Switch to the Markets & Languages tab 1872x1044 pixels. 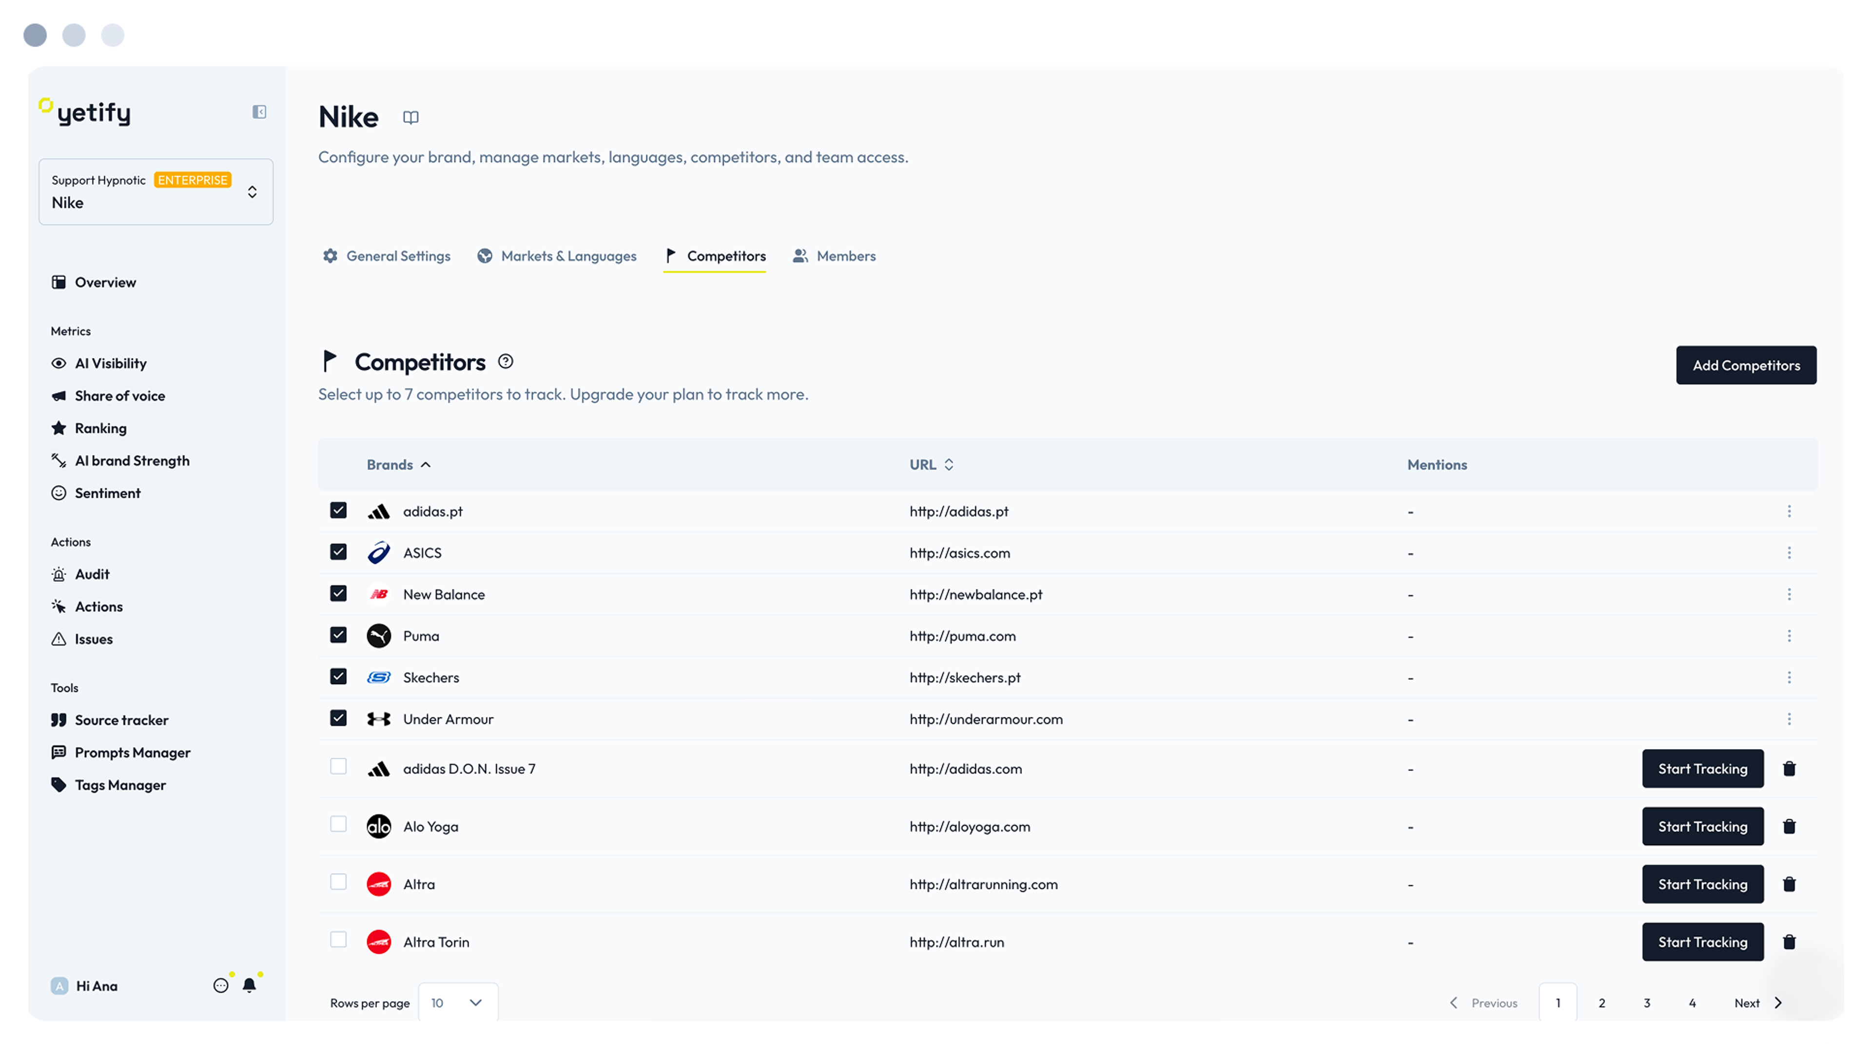[x=557, y=256]
